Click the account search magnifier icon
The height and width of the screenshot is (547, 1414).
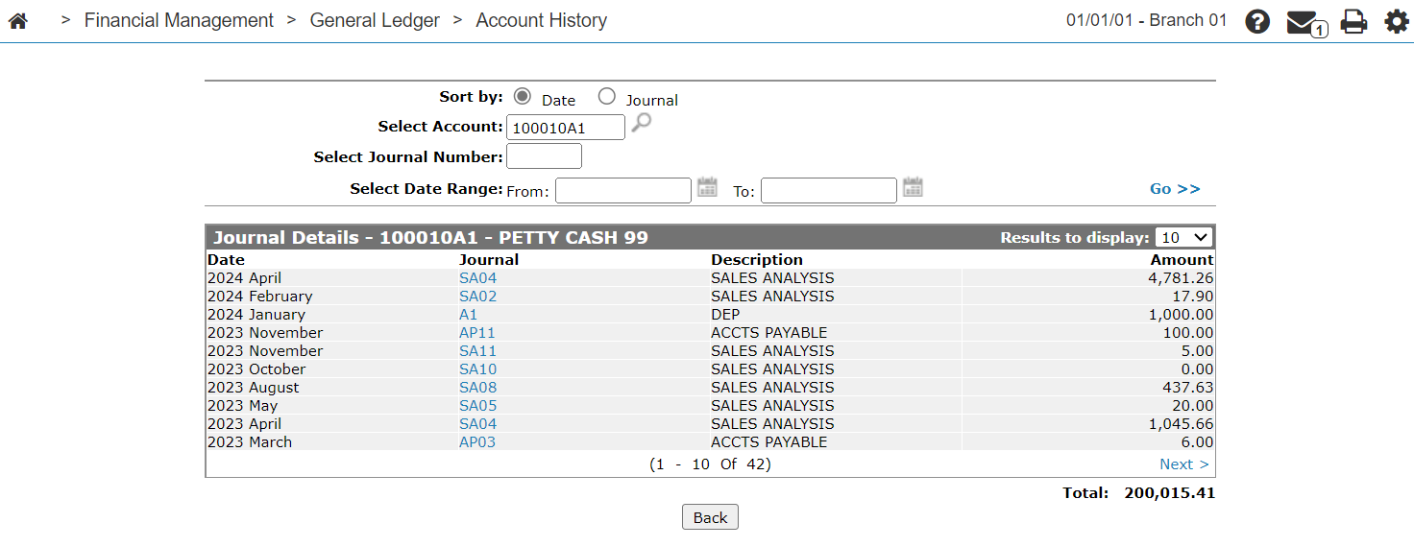[x=641, y=123]
